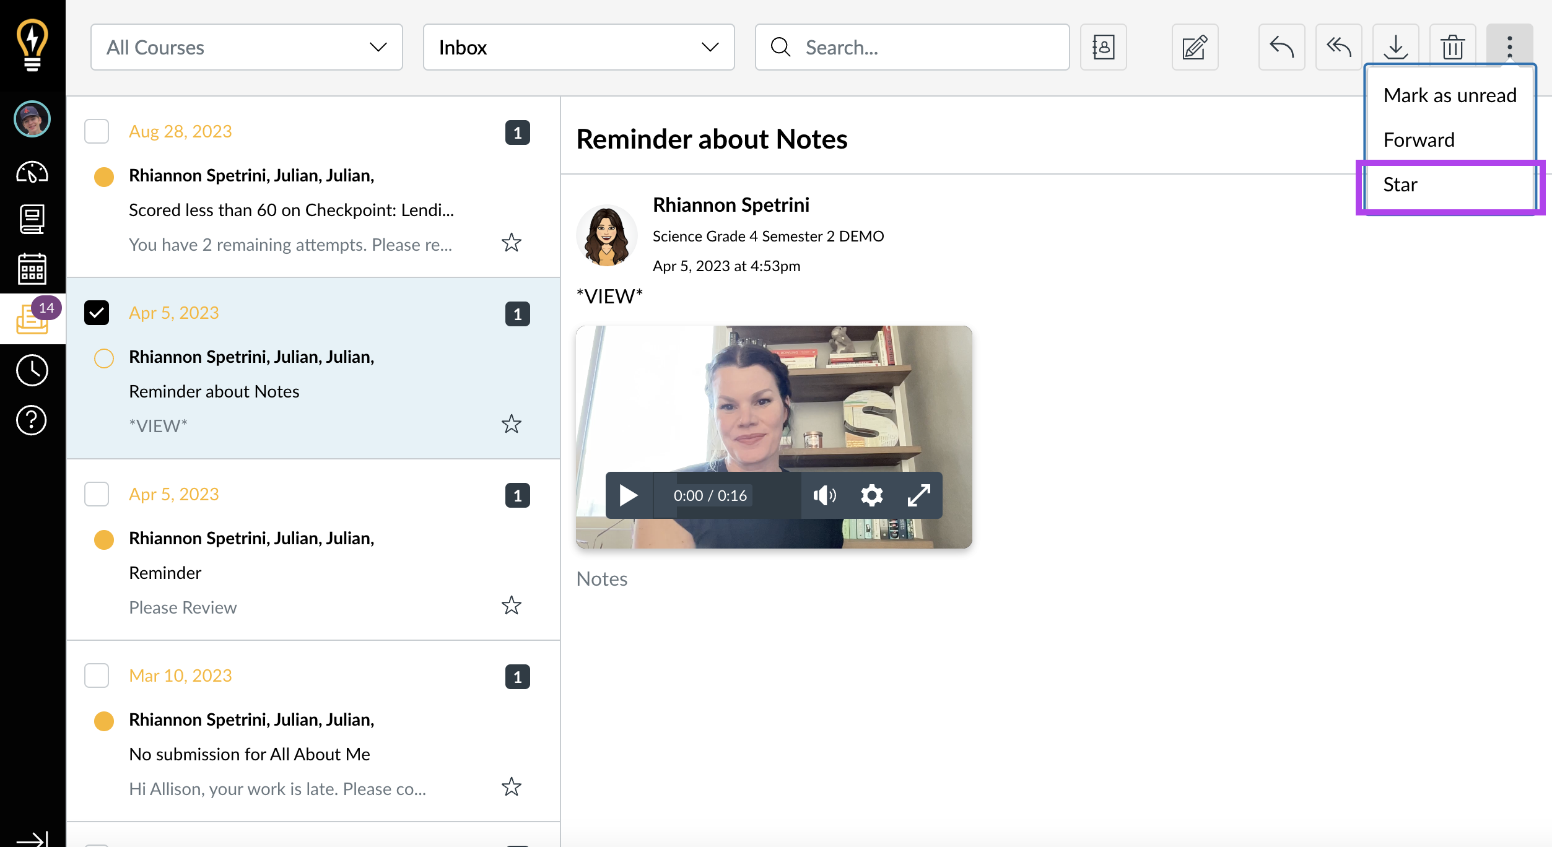This screenshot has height=847, width=1552.
Task: Archive conversation with the download-tray icon
Action: 1395,47
